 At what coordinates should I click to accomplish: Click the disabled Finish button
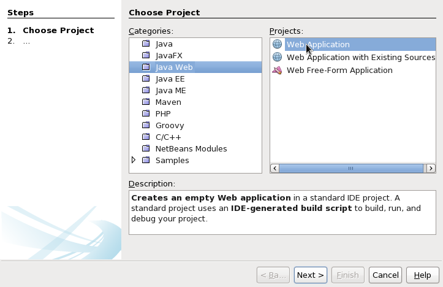click(x=348, y=275)
